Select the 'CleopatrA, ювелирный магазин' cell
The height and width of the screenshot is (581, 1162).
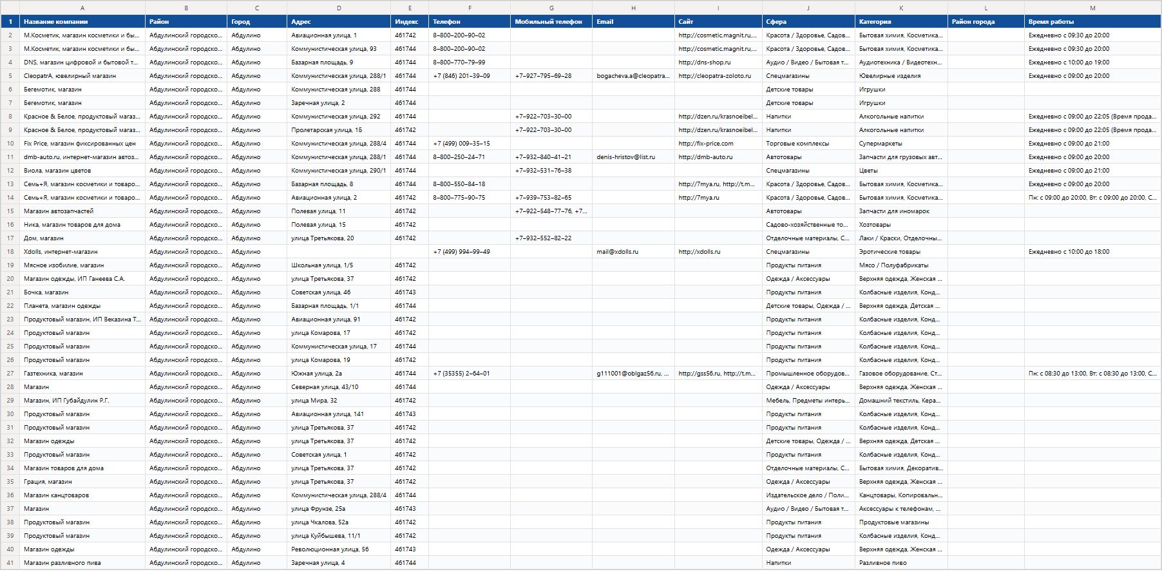point(82,75)
